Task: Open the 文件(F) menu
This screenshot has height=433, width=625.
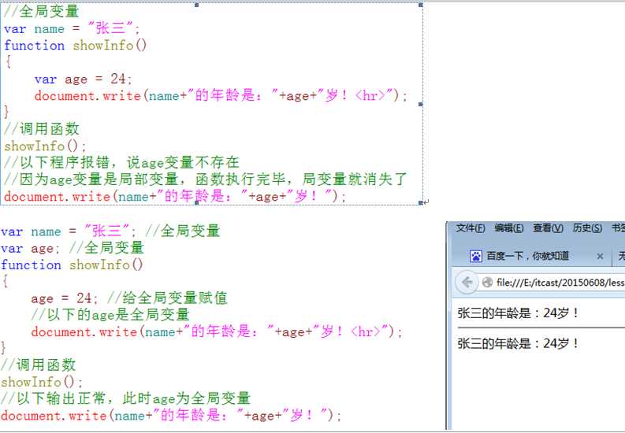Action: pyautogui.click(x=471, y=228)
